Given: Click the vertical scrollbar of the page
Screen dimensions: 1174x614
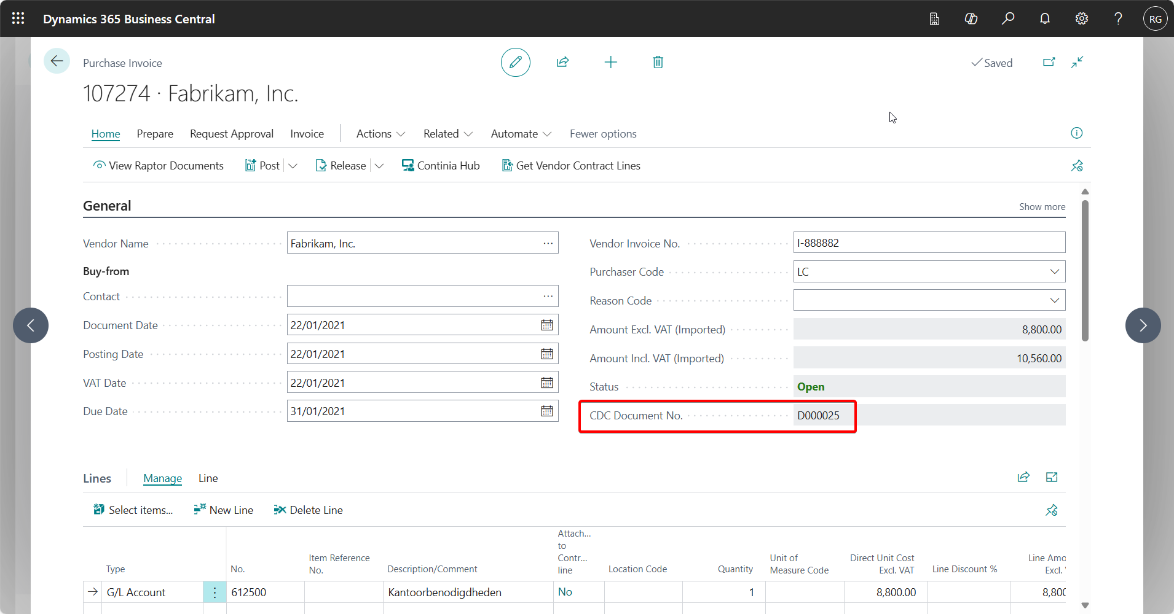Looking at the screenshot, I should [x=1085, y=270].
